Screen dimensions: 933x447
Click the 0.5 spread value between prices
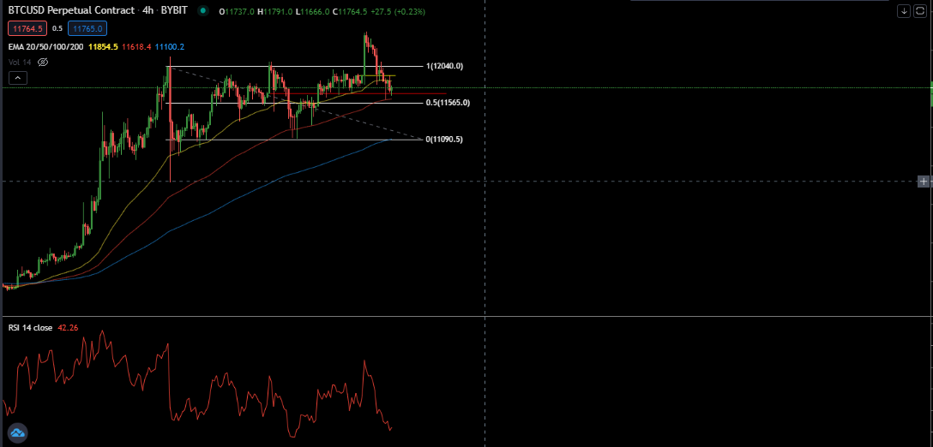coord(57,28)
